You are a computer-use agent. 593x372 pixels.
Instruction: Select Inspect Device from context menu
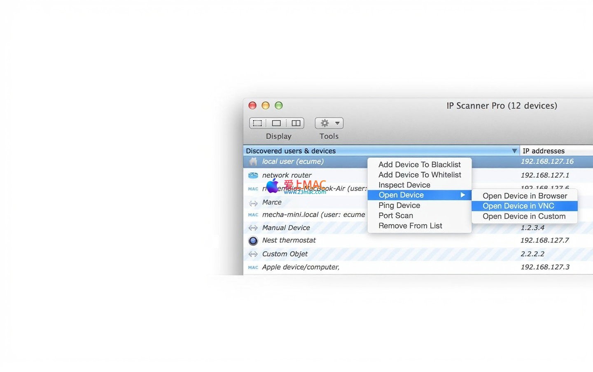point(404,185)
